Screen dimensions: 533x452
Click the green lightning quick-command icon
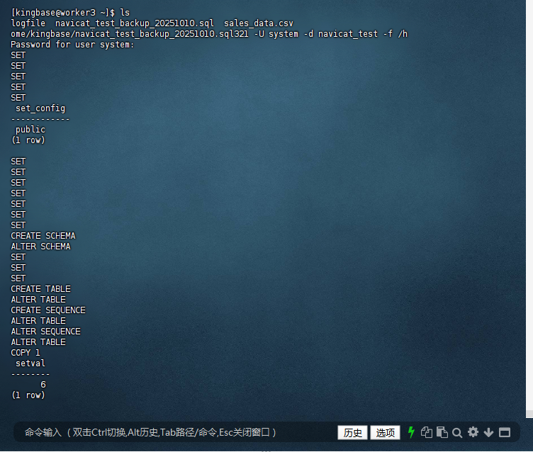pos(411,432)
